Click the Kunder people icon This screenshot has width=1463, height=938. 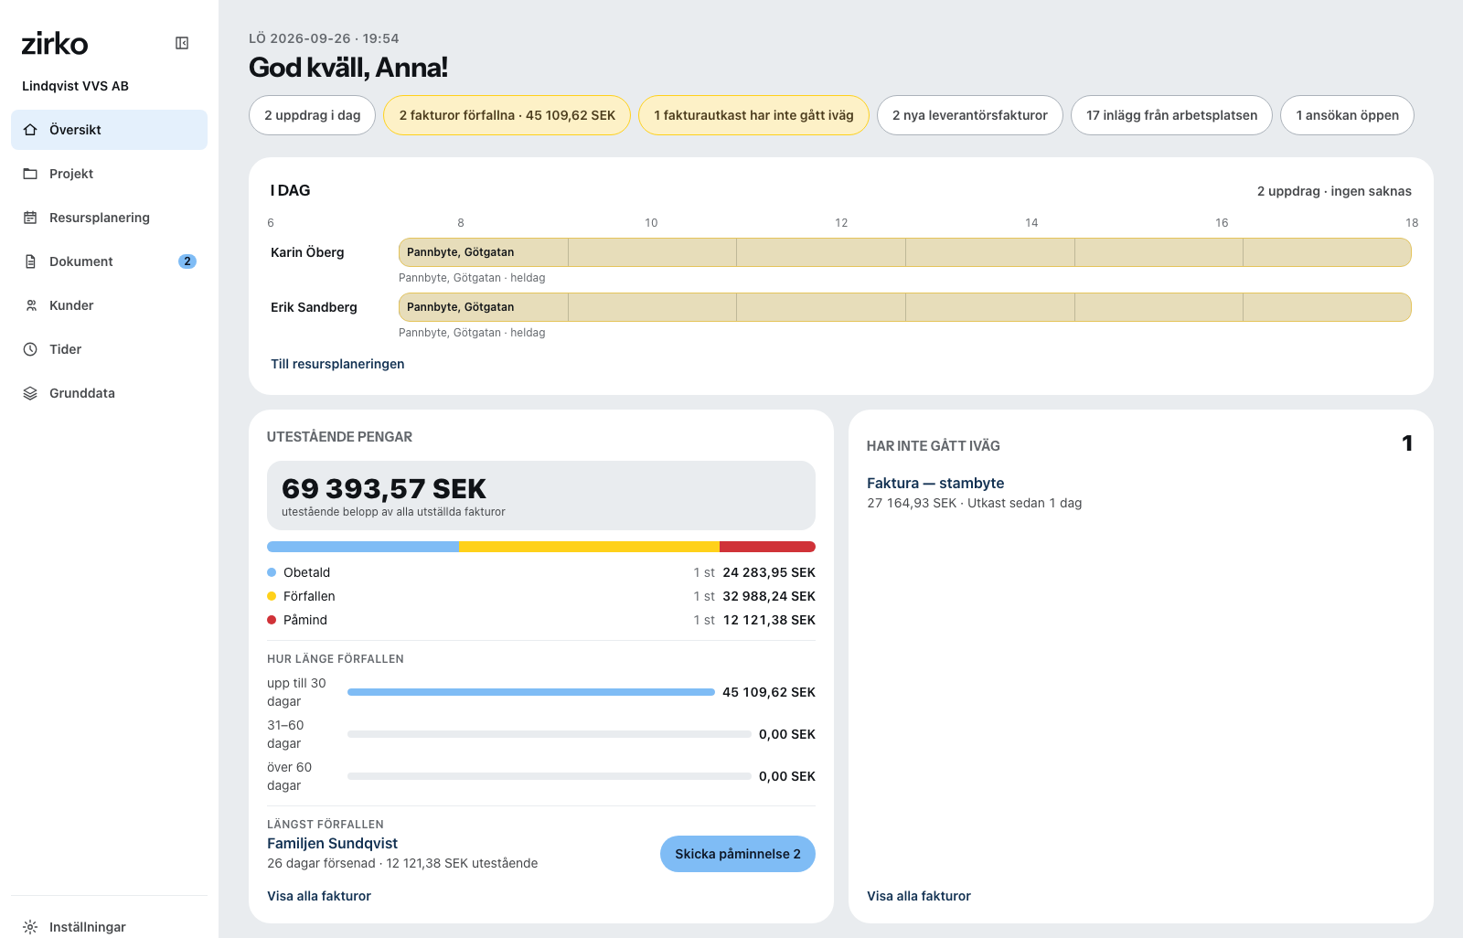coord(30,305)
